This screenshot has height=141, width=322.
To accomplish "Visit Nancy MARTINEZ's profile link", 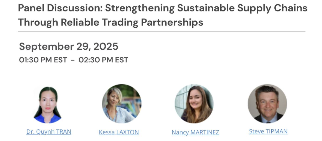I will pos(195,132).
